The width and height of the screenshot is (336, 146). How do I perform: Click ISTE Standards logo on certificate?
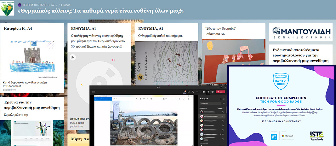tap(317, 136)
